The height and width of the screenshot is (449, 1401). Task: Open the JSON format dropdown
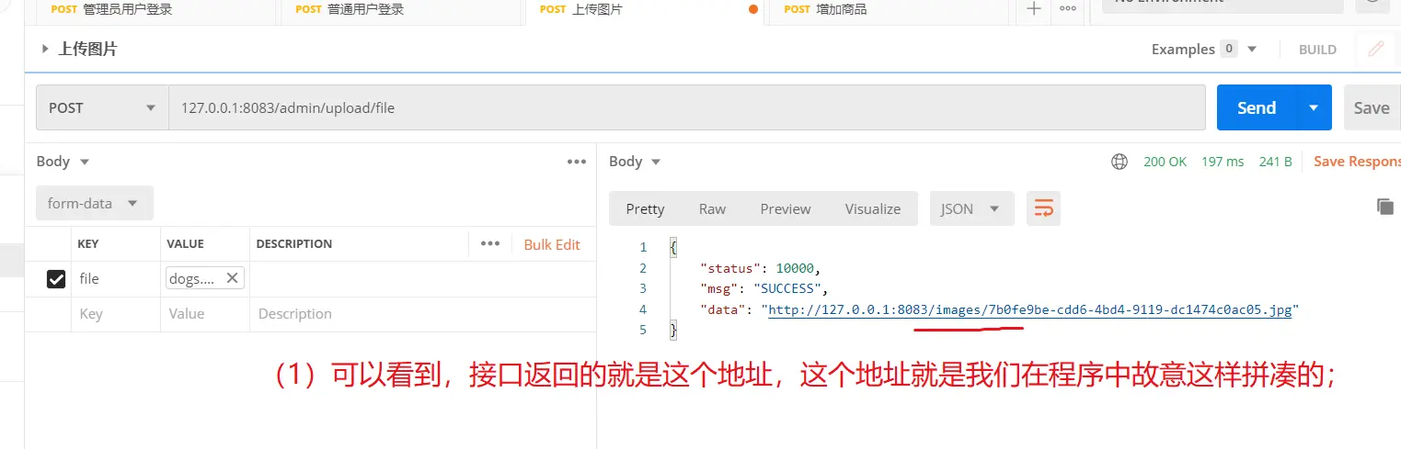coord(971,208)
